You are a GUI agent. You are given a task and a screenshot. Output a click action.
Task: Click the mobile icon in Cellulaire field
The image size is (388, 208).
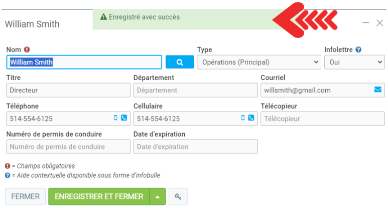tap(243, 118)
